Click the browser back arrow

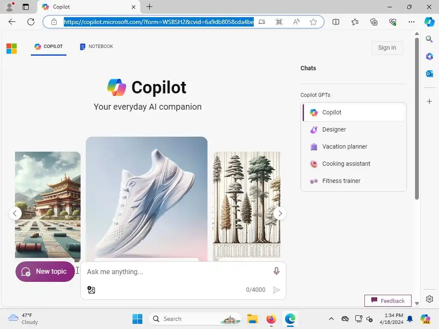click(12, 22)
